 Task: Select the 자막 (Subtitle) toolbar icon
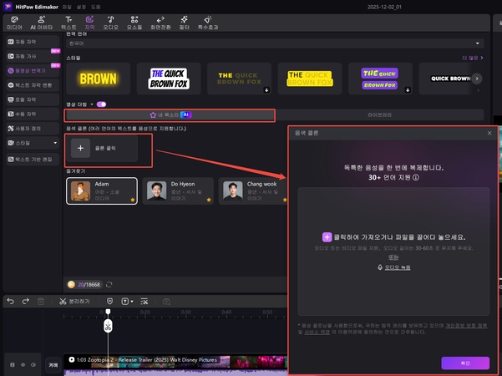pyautogui.click(x=89, y=23)
